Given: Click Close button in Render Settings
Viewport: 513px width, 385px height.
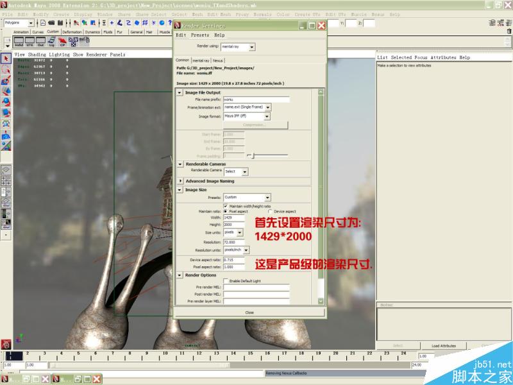Looking at the screenshot, I should point(249,312).
